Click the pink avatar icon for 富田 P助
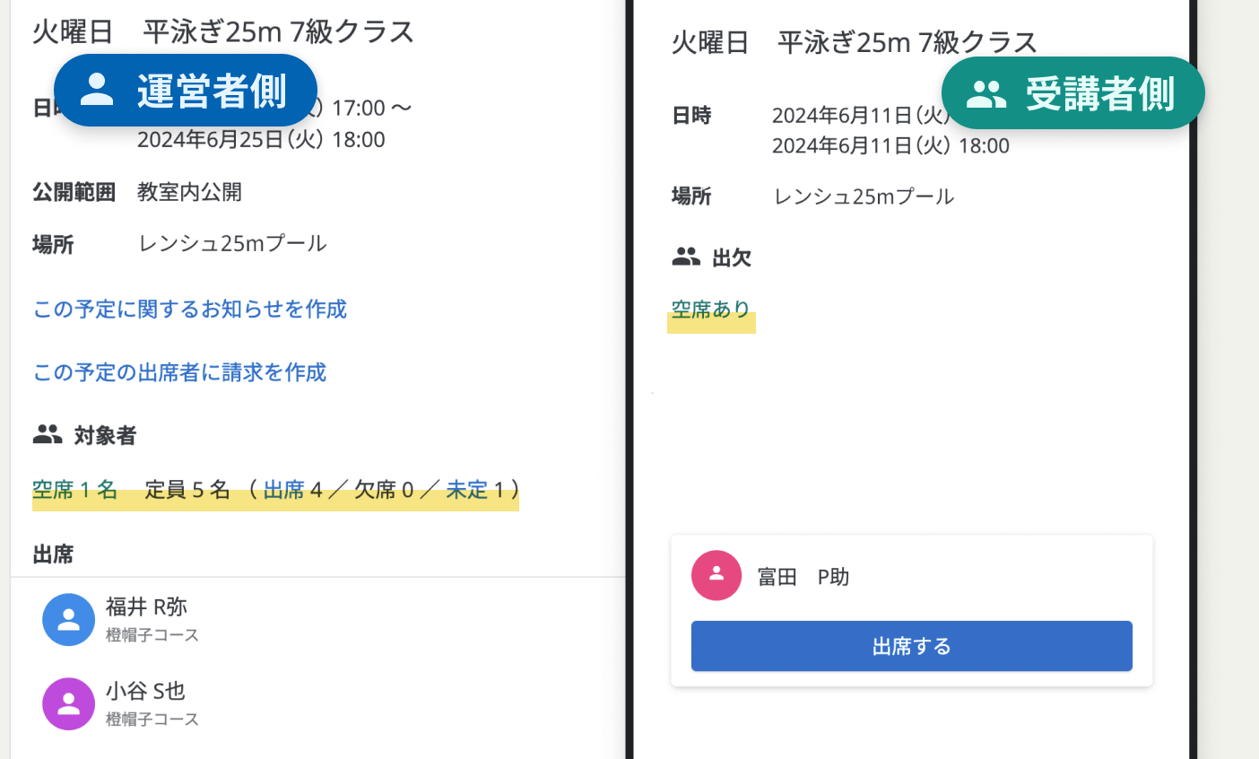Screen dimensions: 1259x759 [x=716, y=575]
